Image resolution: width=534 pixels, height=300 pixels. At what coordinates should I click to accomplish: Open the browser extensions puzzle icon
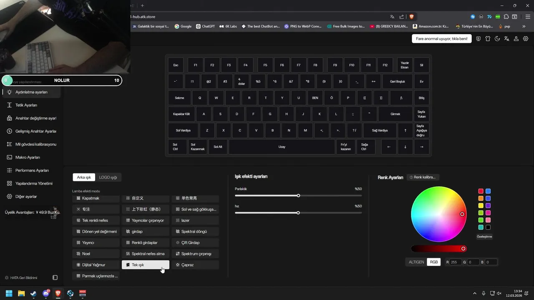506,17
